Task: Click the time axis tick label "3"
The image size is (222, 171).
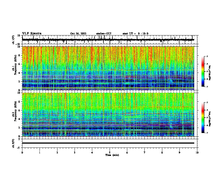Action: 75,153
